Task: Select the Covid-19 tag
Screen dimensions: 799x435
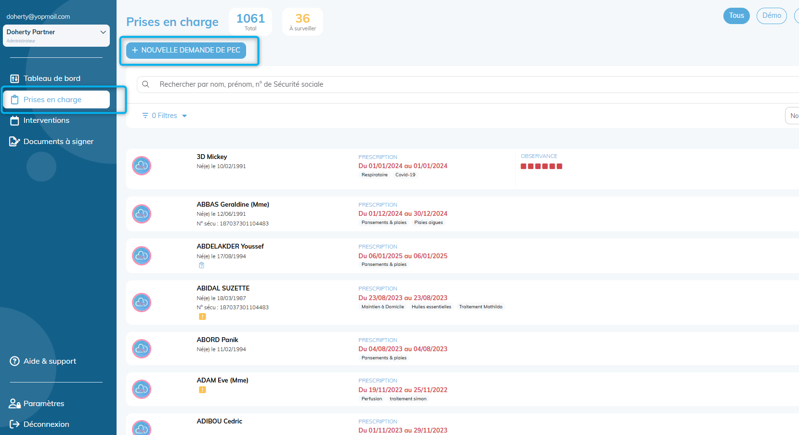Action: (405, 175)
